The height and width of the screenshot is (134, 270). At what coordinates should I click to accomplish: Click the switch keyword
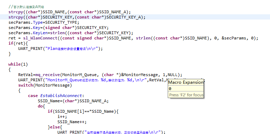pos(26,85)
